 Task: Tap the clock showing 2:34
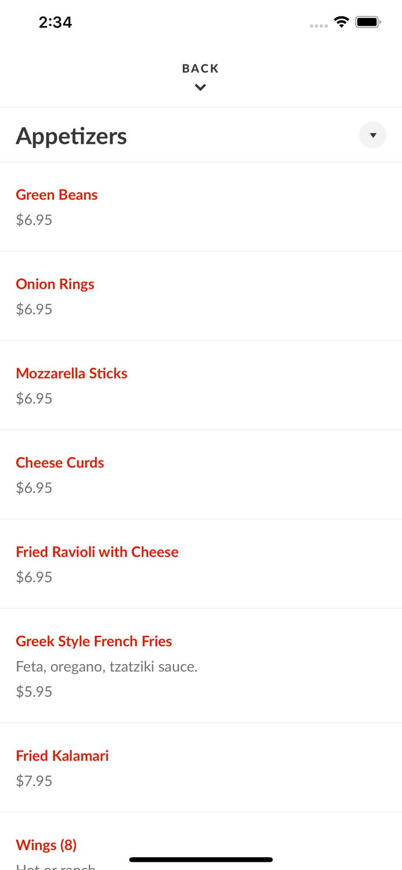pos(55,22)
